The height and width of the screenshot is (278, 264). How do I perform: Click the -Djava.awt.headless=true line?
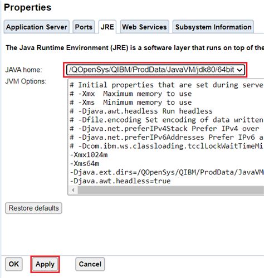point(120,181)
